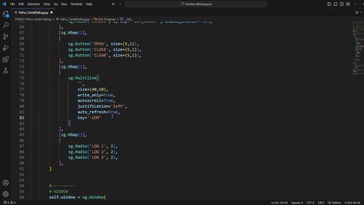
Task: Open the Run menu
Action: coord(64,4)
